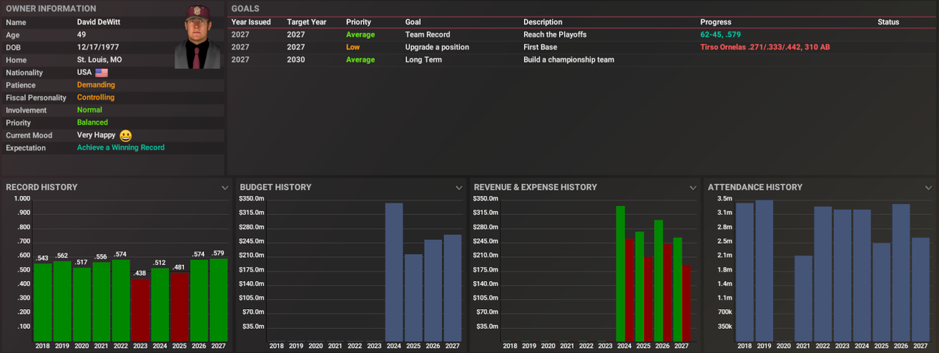939x353 pixels.
Task: Click the Goals panel title
Action: coord(245,9)
